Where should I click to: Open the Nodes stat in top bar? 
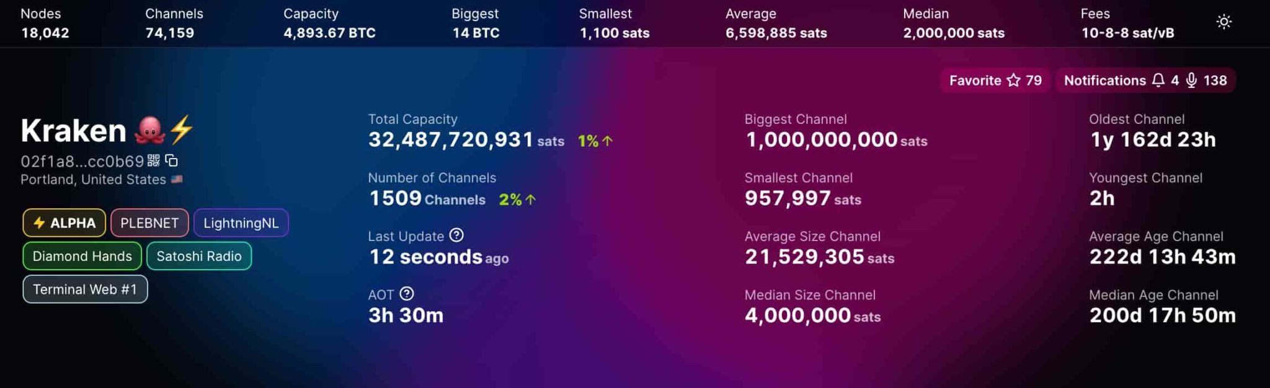pos(45,24)
